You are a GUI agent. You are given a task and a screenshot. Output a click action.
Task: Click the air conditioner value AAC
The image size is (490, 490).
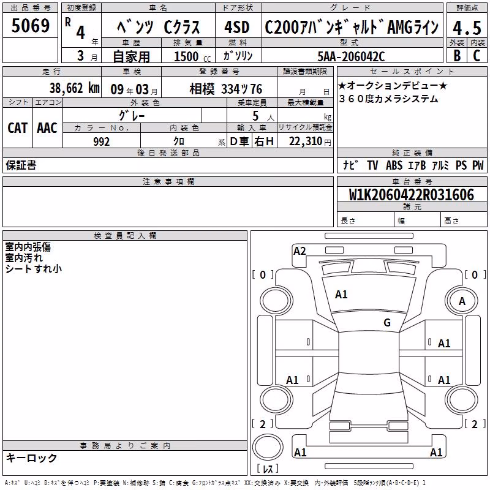click(47, 128)
